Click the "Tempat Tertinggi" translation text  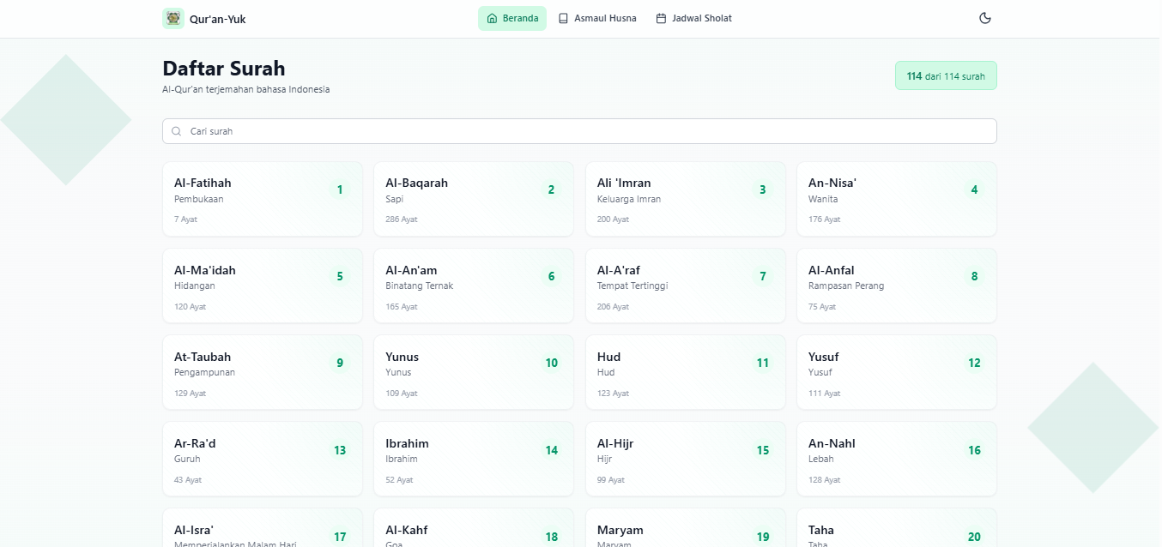[x=632, y=286]
